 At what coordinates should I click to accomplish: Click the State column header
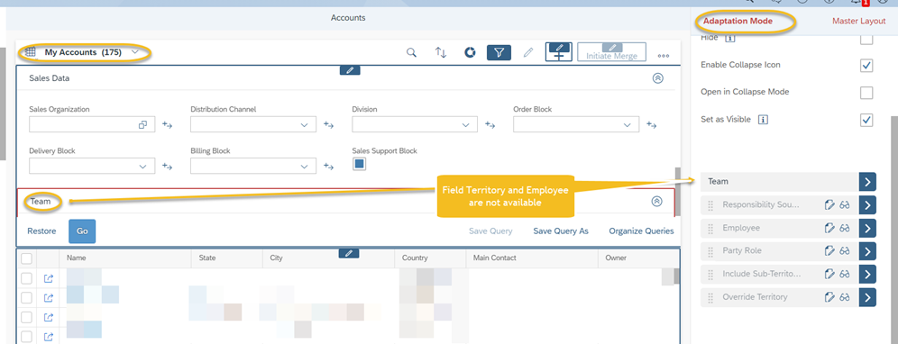pyautogui.click(x=227, y=258)
